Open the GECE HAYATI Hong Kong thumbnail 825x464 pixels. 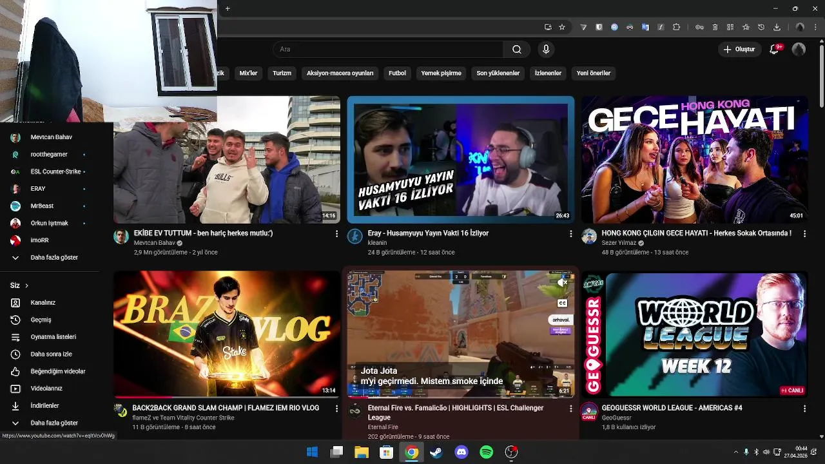pos(694,159)
